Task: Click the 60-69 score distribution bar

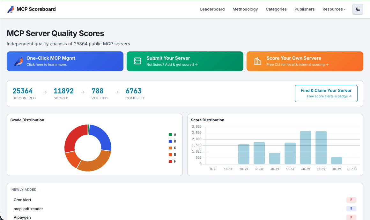Action: pyautogui.click(x=306, y=148)
